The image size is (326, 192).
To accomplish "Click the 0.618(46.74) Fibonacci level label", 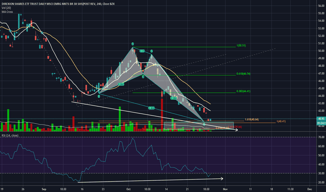I will 243,74.
